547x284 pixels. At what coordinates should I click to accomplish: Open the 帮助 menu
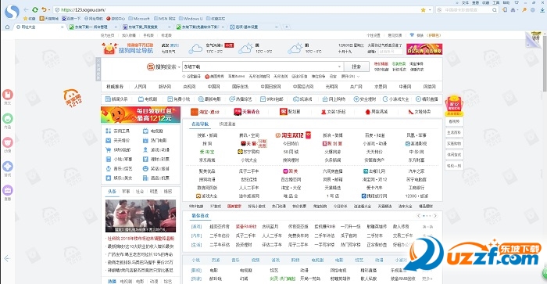coord(506,2)
